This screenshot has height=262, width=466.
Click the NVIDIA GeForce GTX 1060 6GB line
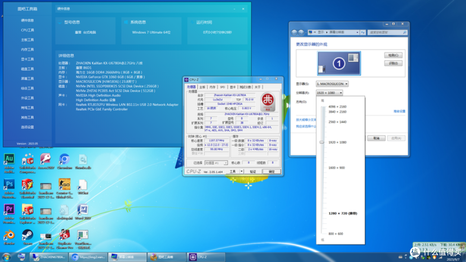[110, 77]
